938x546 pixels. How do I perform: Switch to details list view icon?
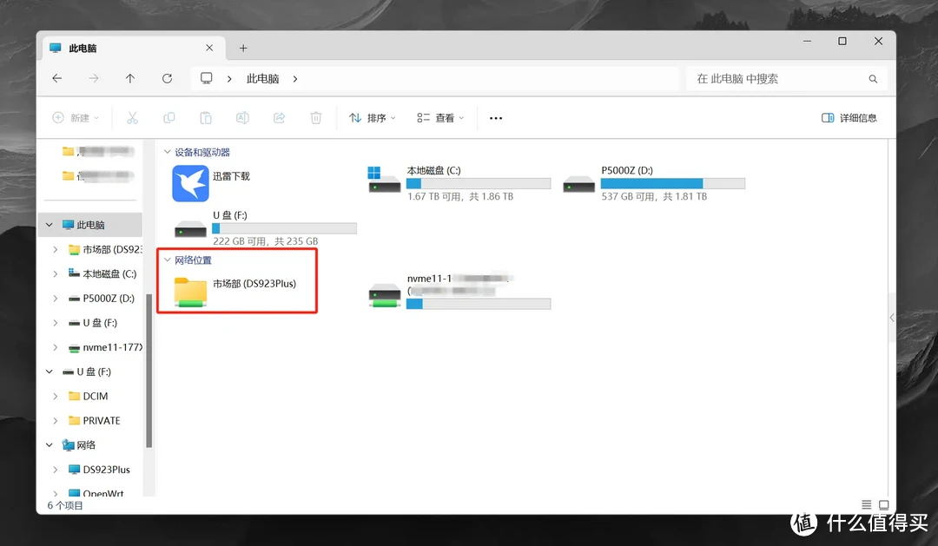point(866,504)
